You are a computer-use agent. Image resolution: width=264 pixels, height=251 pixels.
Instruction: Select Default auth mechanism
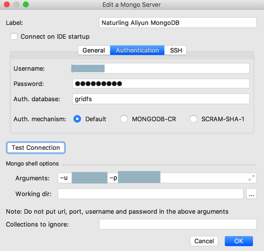click(x=77, y=119)
